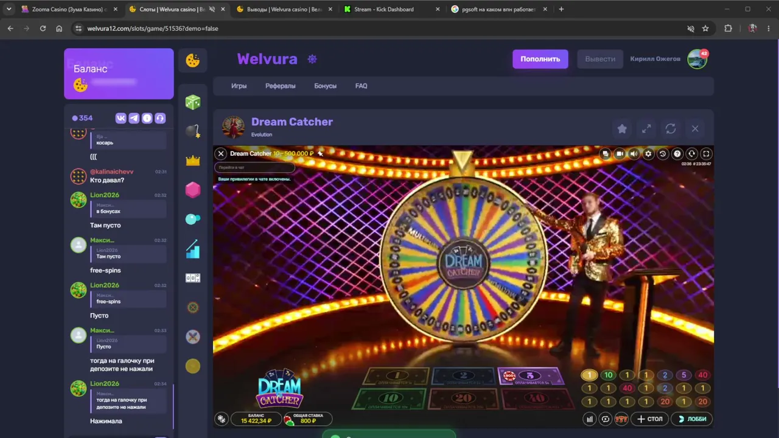
Task: Reload the Dream Catcher game
Action: (x=671, y=129)
